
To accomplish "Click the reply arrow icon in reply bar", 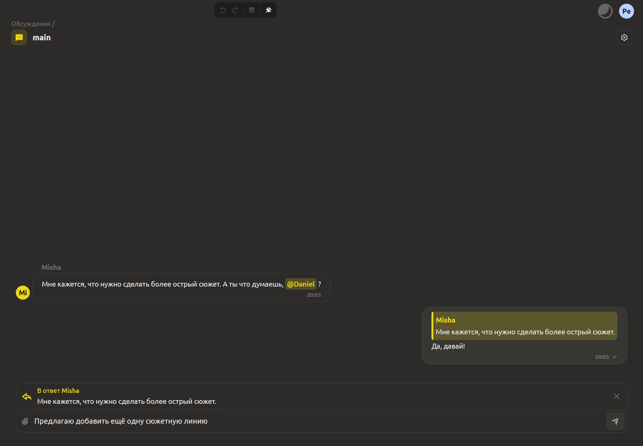I will click(27, 396).
